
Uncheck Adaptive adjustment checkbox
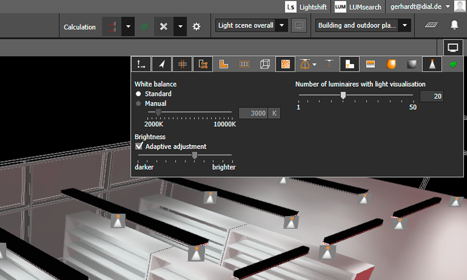(x=139, y=147)
